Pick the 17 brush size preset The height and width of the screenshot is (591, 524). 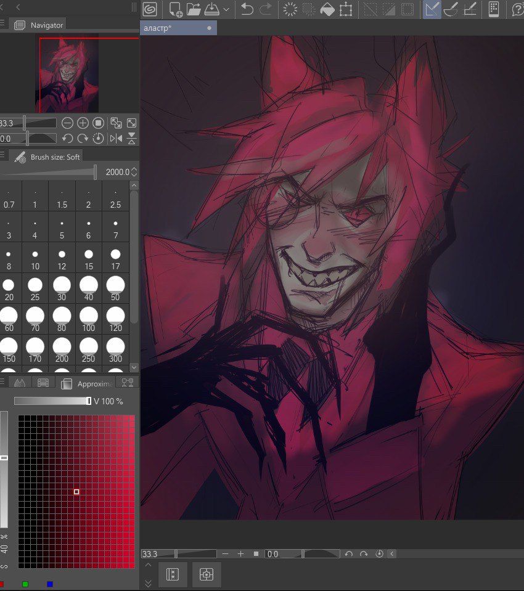(115, 258)
